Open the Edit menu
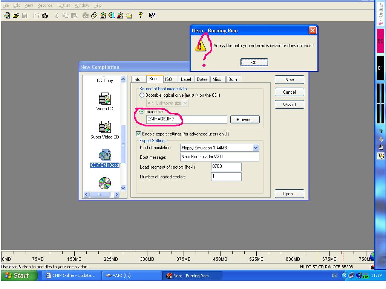Screen dimensions: 386x289 coord(17,5)
